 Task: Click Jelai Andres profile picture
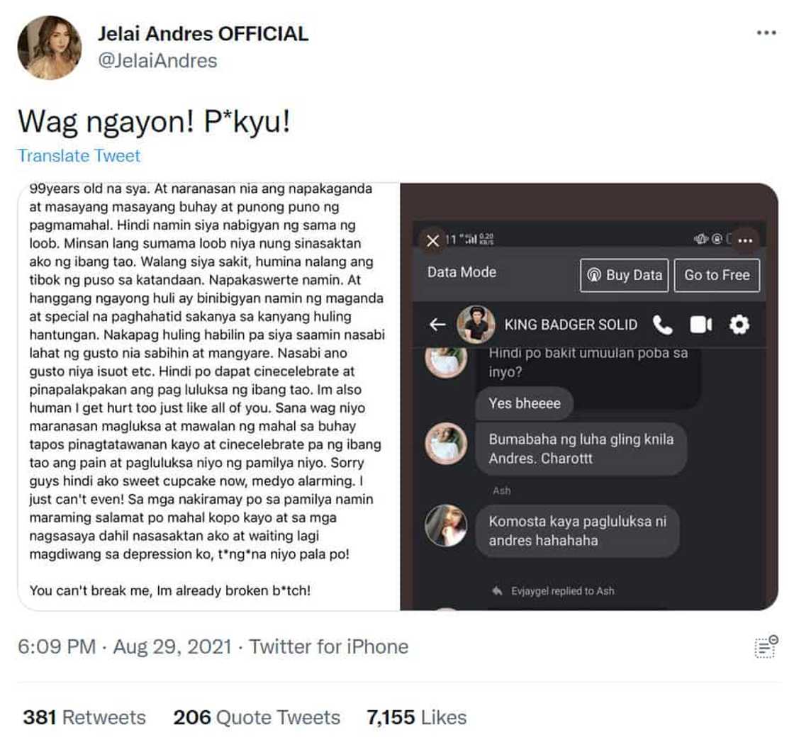click(x=49, y=47)
